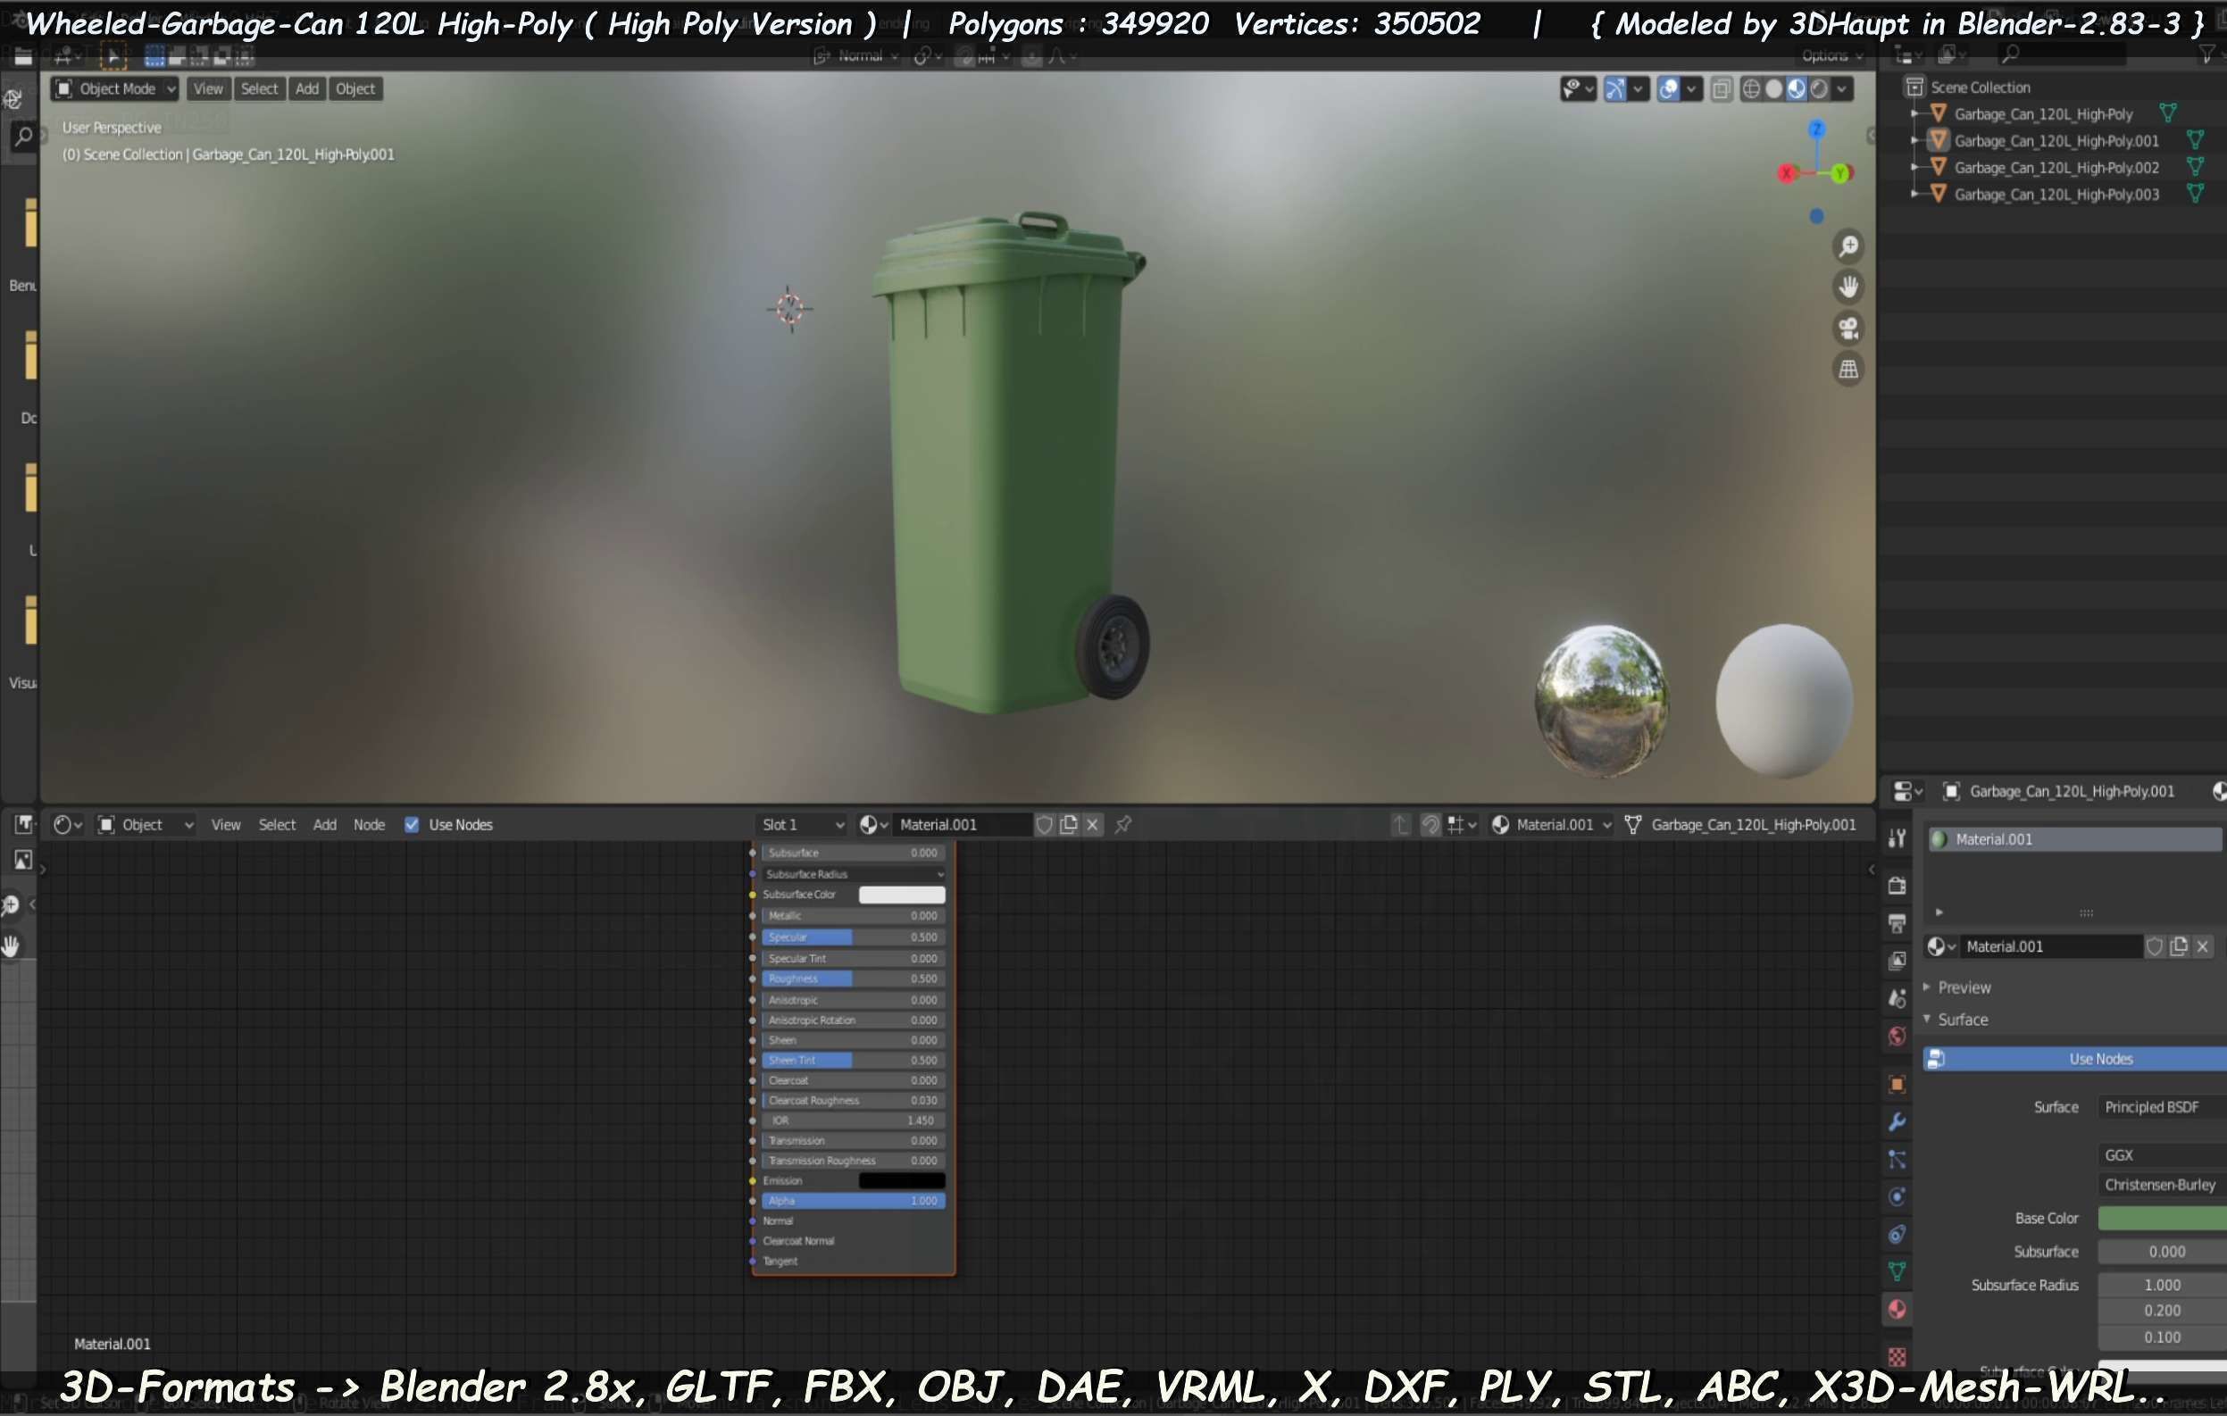Adjust the node Roughness 0.500 slider
This screenshot has width=2227, height=1416.
click(x=852, y=979)
